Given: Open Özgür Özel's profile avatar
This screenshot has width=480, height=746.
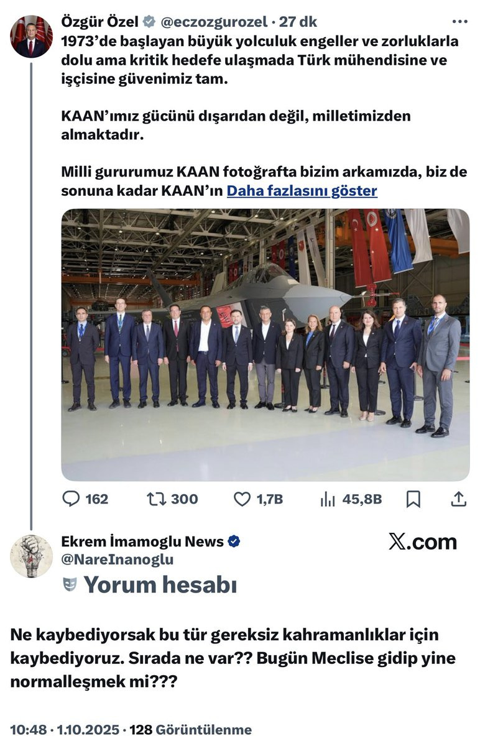Looking at the screenshot, I should pos(31,36).
